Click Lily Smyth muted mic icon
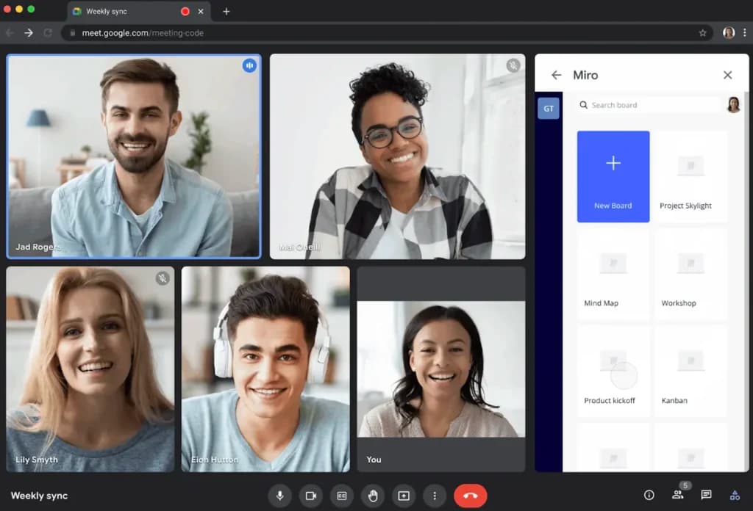Screen dimensions: 753x511 click(163, 278)
